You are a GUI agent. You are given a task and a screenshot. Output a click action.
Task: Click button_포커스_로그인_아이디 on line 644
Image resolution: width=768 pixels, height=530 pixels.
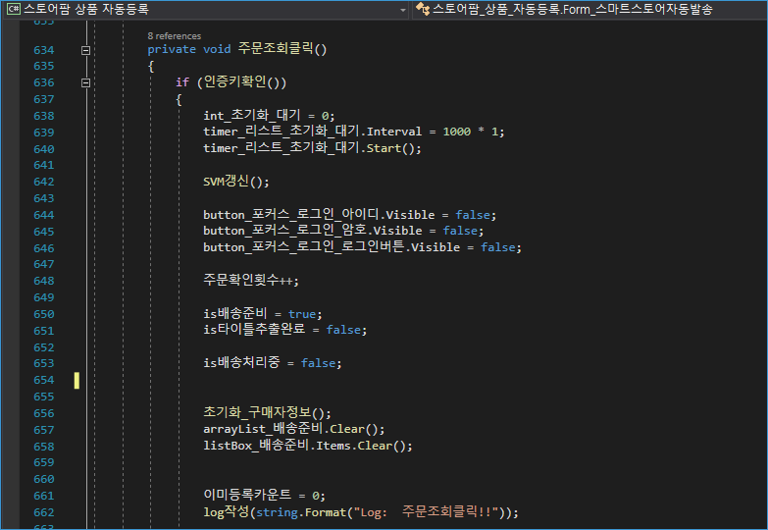click(291, 215)
